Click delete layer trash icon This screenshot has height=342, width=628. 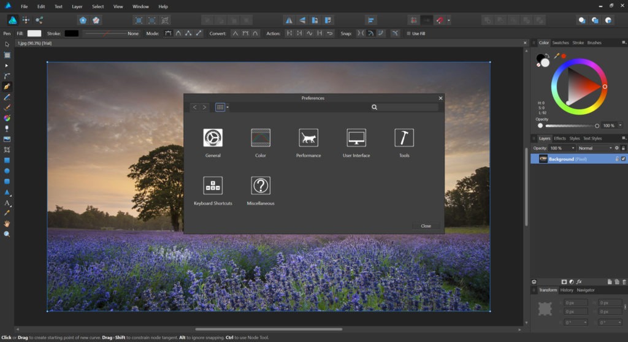[x=624, y=282]
